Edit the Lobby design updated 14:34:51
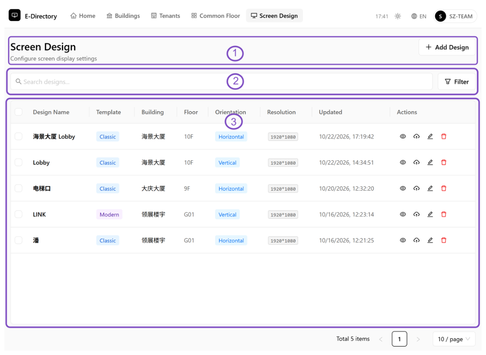486x355 pixels. coord(430,162)
